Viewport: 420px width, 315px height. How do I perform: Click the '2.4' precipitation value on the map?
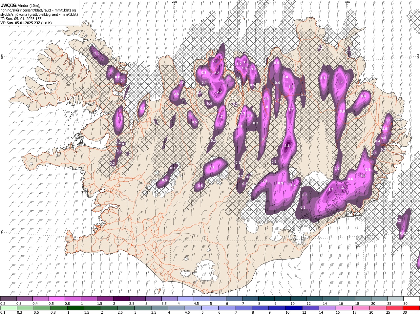tap(287, 146)
